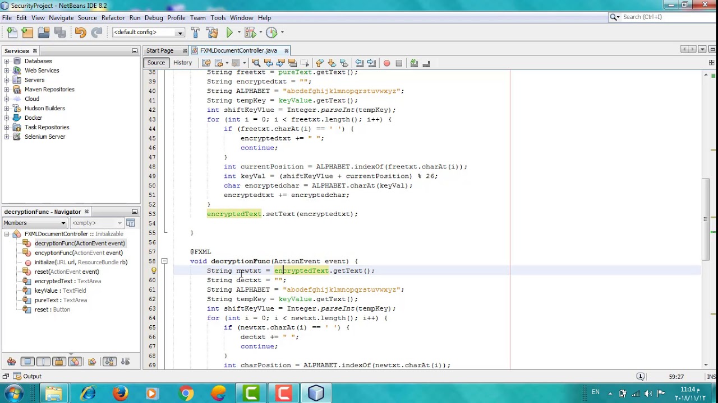The image size is (718, 403).
Task: Click the Profile Project icon
Action: tap(271, 32)
